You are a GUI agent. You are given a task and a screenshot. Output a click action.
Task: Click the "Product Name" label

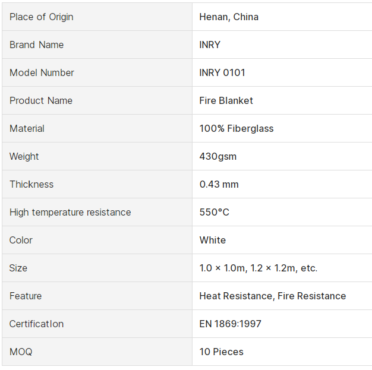[41, 100]
